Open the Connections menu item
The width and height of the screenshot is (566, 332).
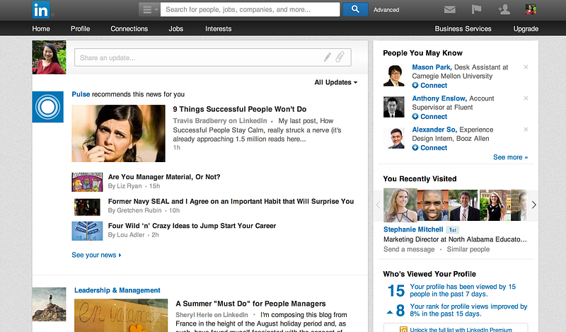[129, 28]
